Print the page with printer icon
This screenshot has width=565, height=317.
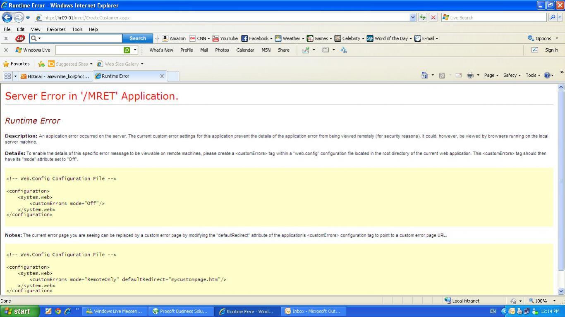pos(470,75)
